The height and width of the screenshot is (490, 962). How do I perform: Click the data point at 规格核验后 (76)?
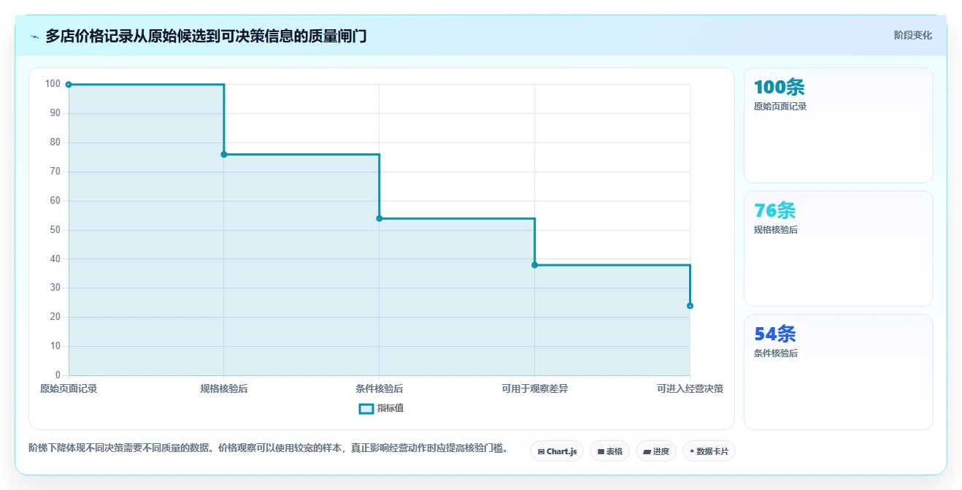point(224,154)
